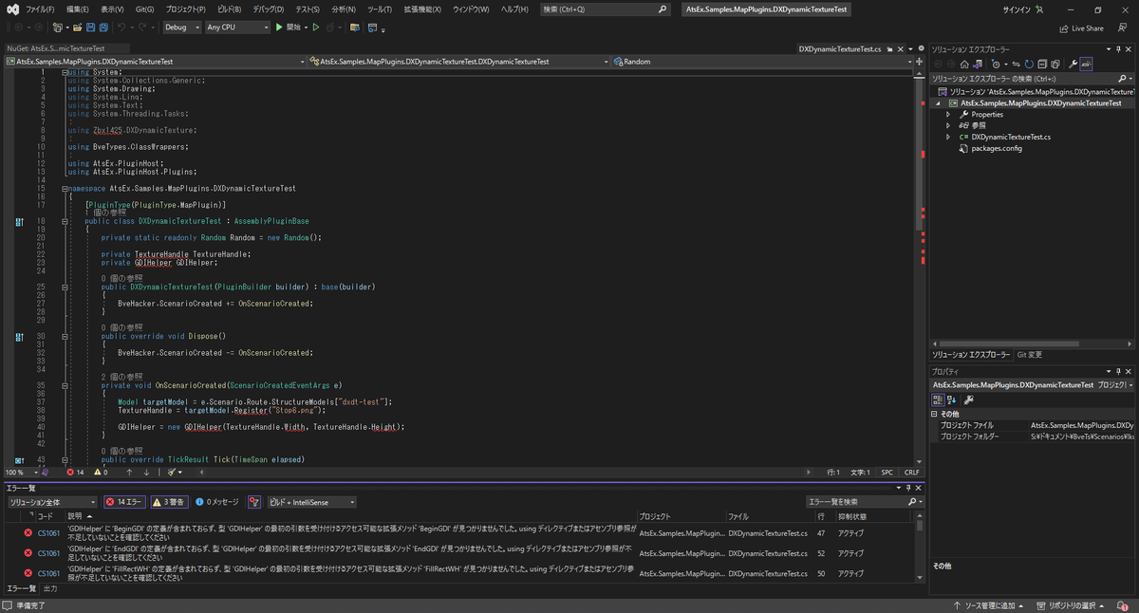The image size is (1139, 613).
Task: Toggle the 14 エラー filter button
Action: pyautogui.click(x=123, y=502)
